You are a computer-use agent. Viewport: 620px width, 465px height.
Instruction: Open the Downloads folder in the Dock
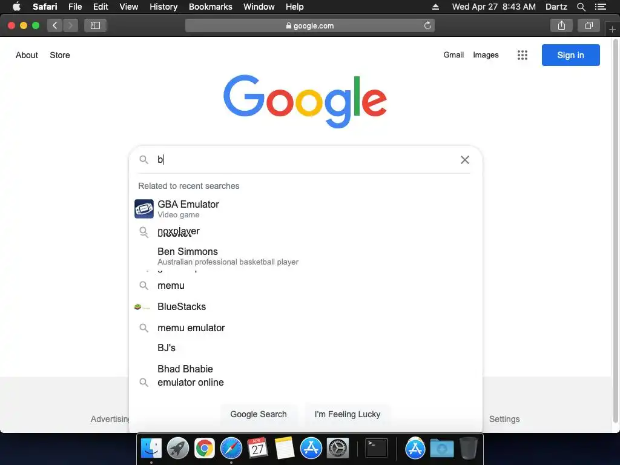point(441,449)
